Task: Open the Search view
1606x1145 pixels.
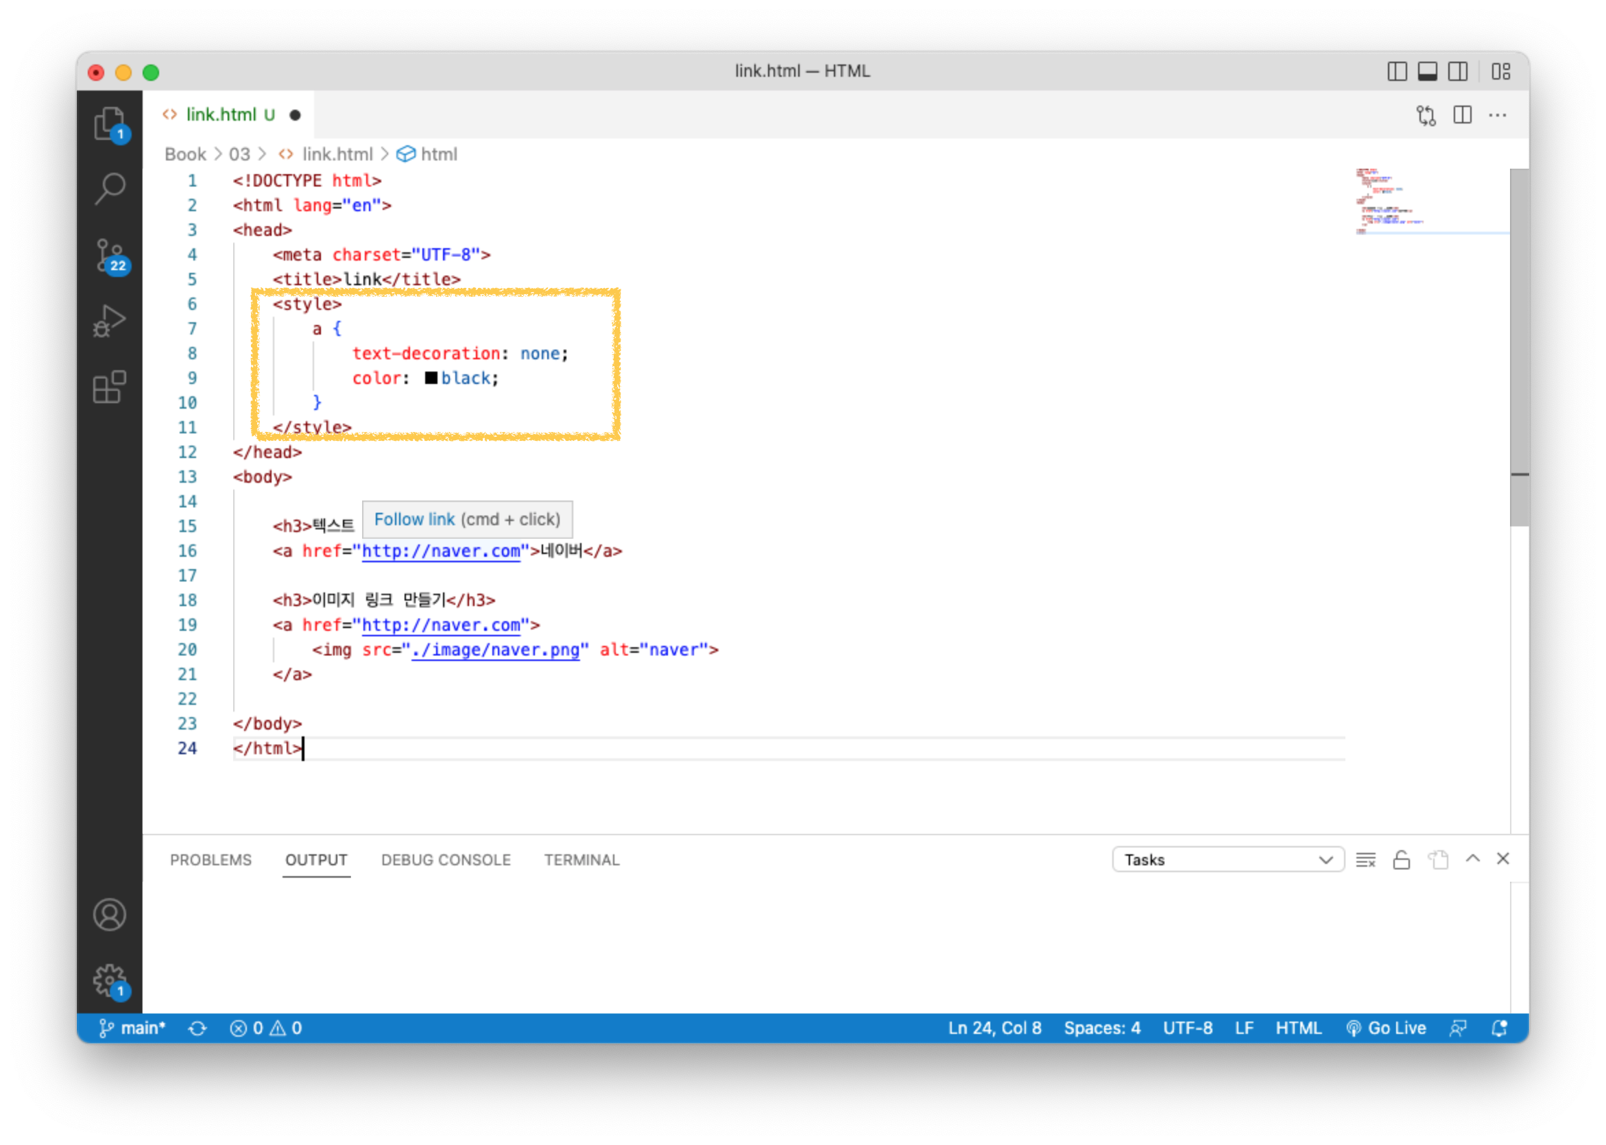Action: (109, 189)
